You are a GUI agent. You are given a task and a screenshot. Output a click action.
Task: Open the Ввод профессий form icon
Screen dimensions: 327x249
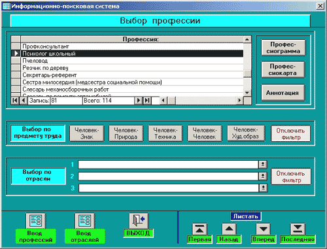pos(36,220)
